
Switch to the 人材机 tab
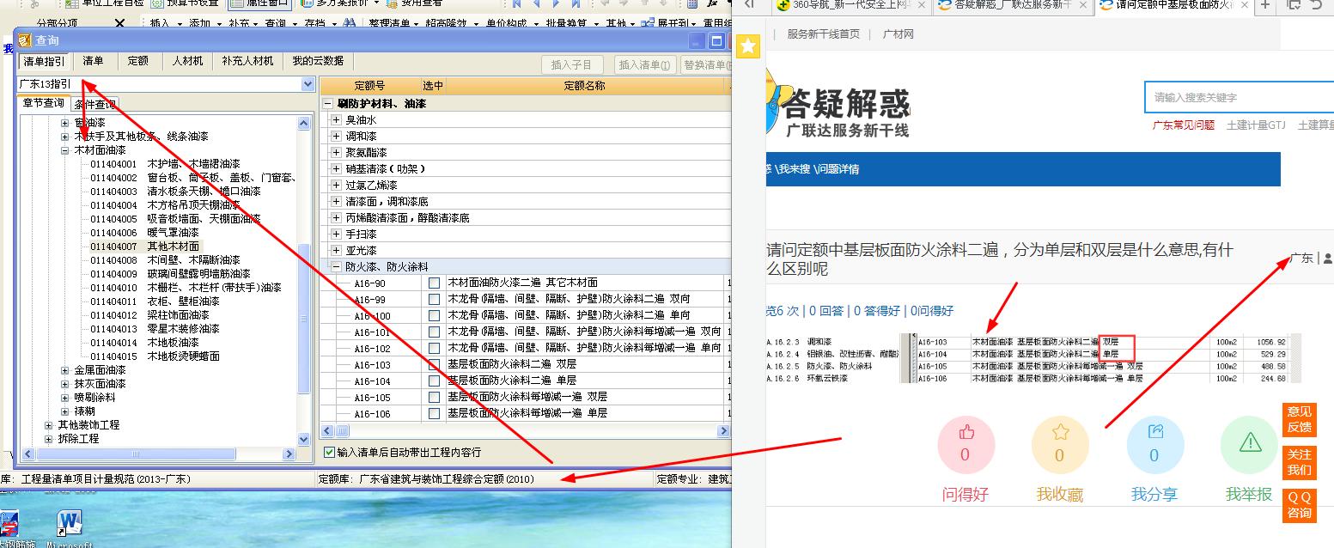click(x=187, y=61)
